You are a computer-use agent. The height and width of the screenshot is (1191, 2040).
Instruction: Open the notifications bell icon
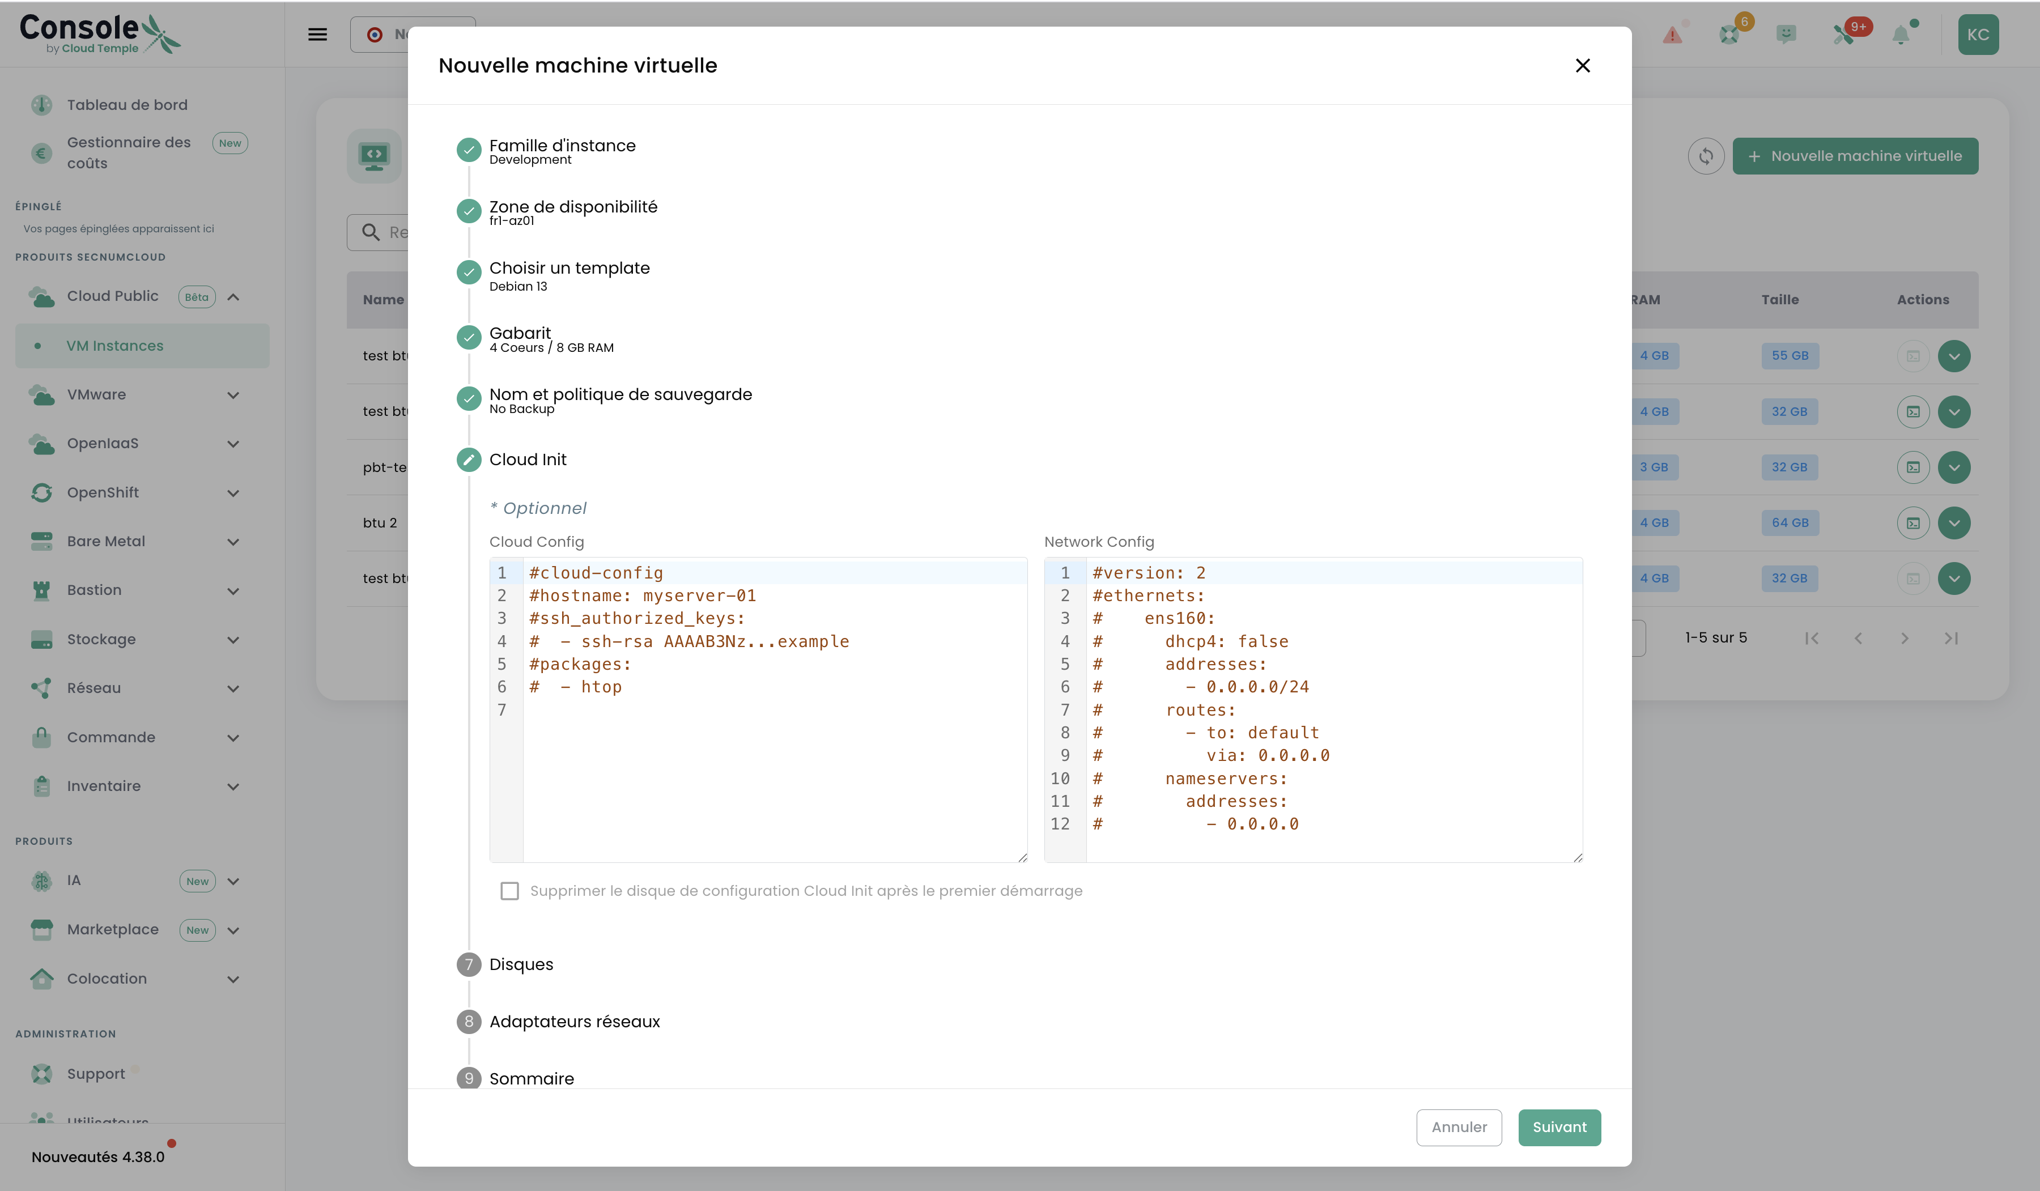point(1901,35)
